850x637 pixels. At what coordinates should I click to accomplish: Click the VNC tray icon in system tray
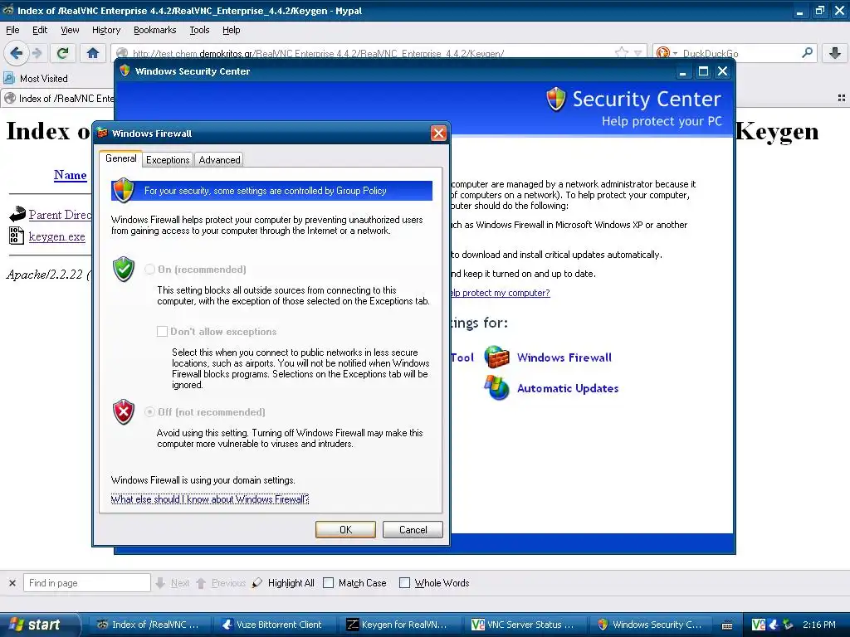759,625
